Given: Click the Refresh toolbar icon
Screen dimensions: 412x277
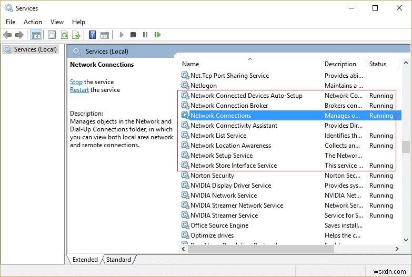Looking at the screenshot, I should 64,35.
